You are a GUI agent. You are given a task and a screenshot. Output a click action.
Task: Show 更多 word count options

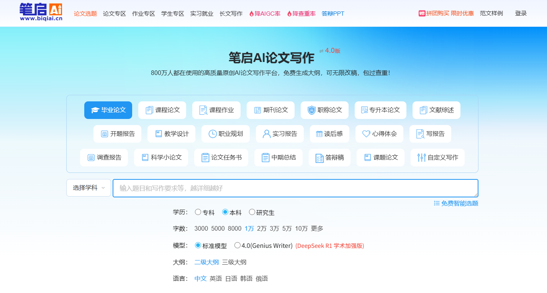[317, 229]
